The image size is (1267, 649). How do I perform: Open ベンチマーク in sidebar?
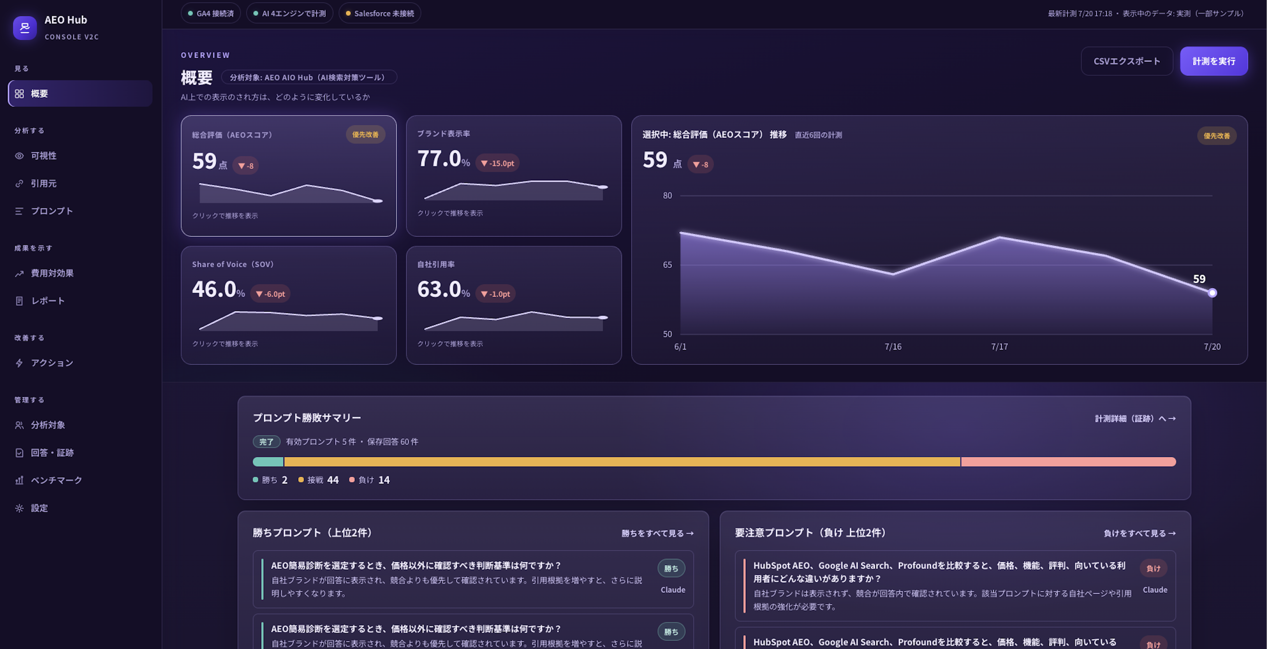[80, 481]
